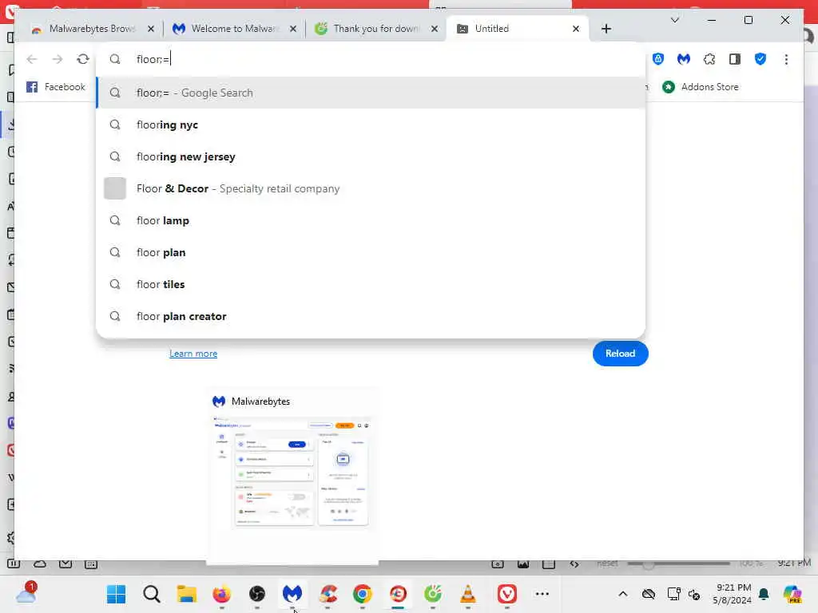Screen dimensions: 818x613
Task: Open the Copilot preview taskbar icon
Action: click(x=792, y=594)
